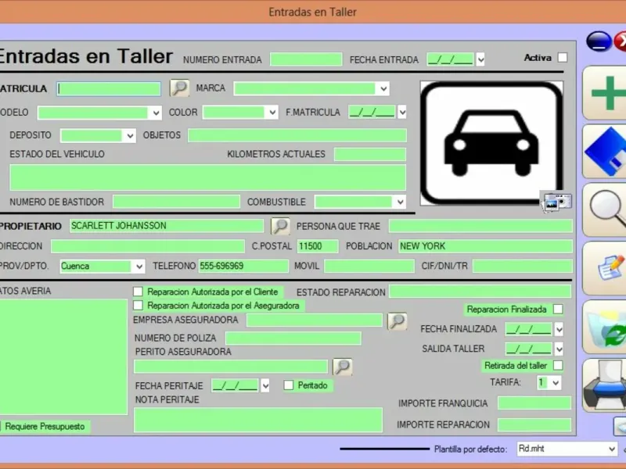Open the FECHA ENTRADA date dropdown
The image size is (626, 469).
pyautogui.click(x=480, y=60)
